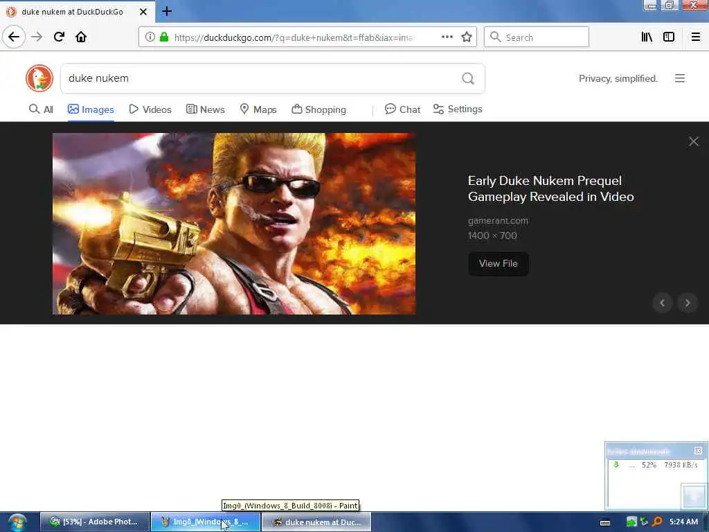Focus the Firefox Search box

coord(537,37)
